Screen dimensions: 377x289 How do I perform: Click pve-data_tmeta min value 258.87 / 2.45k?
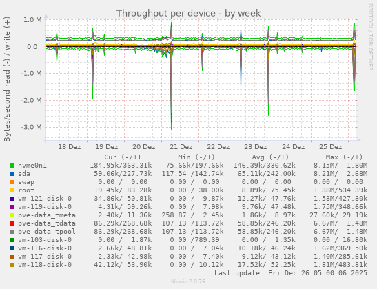(192, 215)
